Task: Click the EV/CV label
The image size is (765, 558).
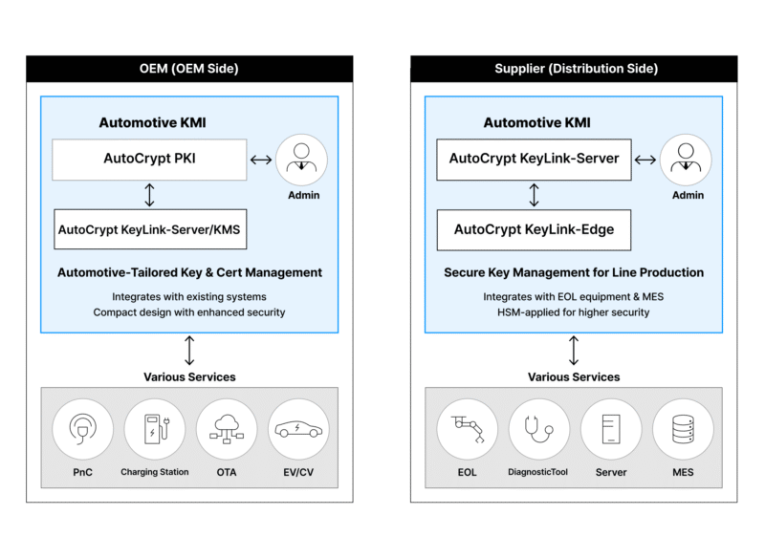Action: click(298, 472)
